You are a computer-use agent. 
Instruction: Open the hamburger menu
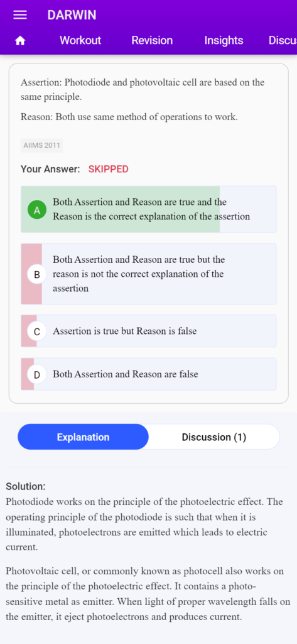(19, 15)
